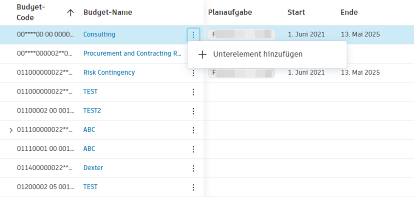
Task: Click the Planaufgabe column header
Action: [230, 13]
